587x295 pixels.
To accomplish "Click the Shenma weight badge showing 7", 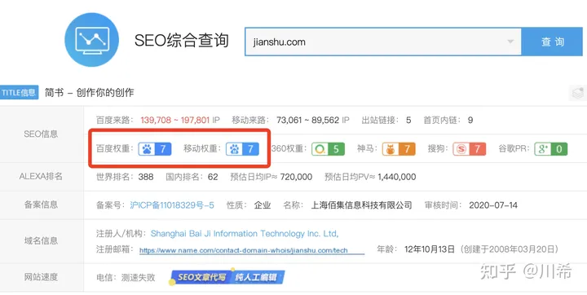I will 399,149.
